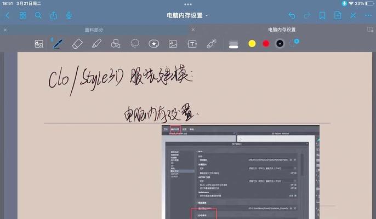This screenshot has height=219, width=376.
Task: Tap the blue microphone indicator in status bar
Action: click(x=344, y=3)
